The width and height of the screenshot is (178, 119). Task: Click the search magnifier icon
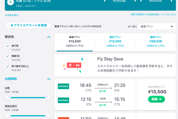click(x=10, y=2)
